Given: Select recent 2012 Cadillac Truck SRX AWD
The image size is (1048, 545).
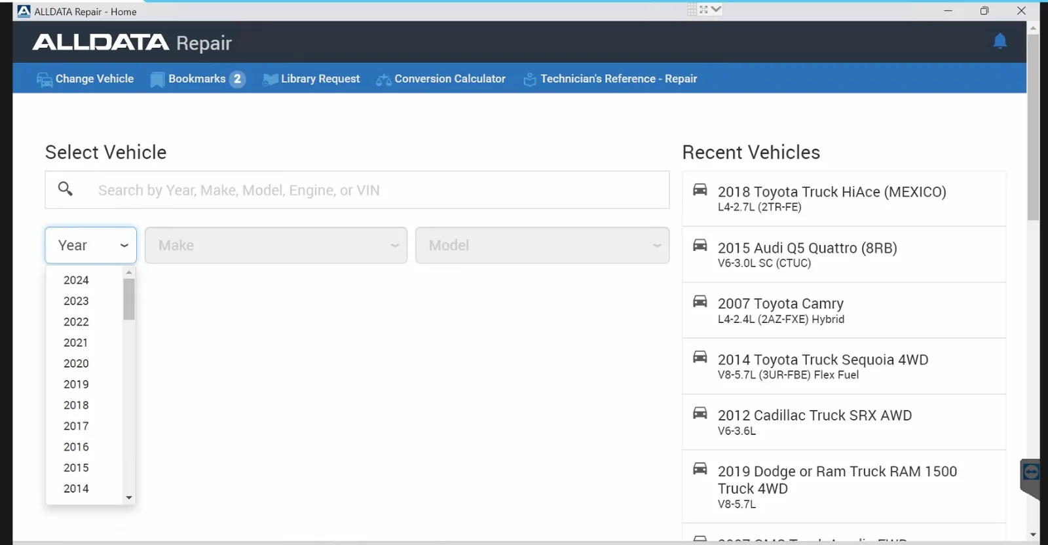Looking at the screenshot, I should (814, 422).
